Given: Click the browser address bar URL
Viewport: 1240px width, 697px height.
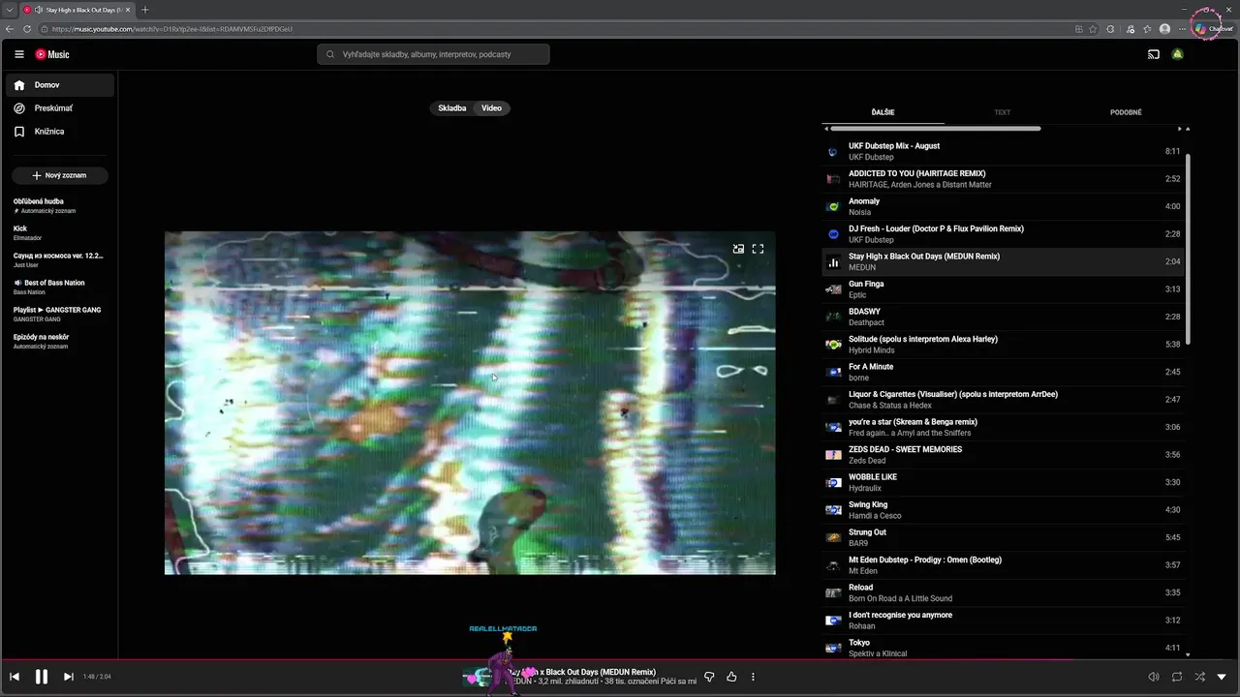Looking at the screenshot, I should 172,29.
